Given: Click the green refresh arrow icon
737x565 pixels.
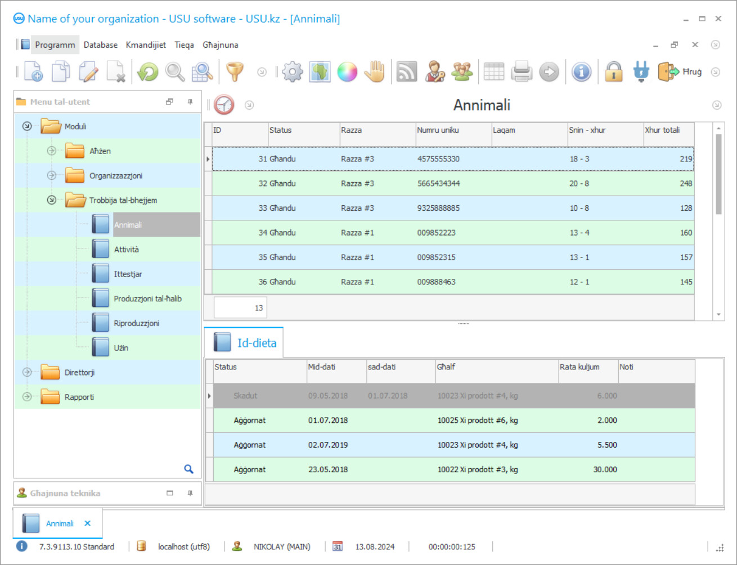Looking at the screenshot, I should 148,72.
